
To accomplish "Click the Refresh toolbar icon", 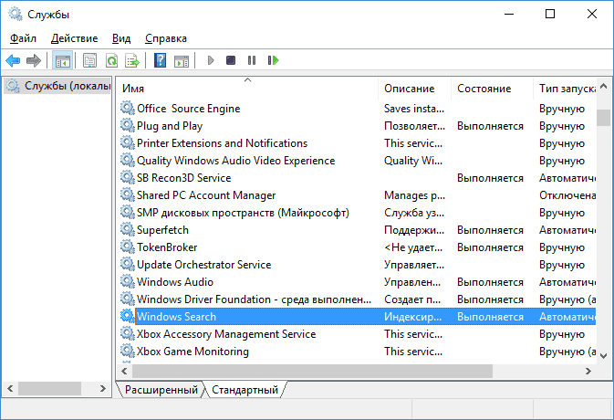I will 111,61.
